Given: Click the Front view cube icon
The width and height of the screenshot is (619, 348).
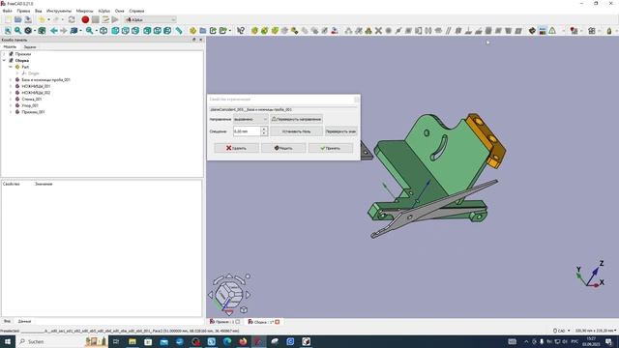Looking at the screenshot, I should pos(115,30).
